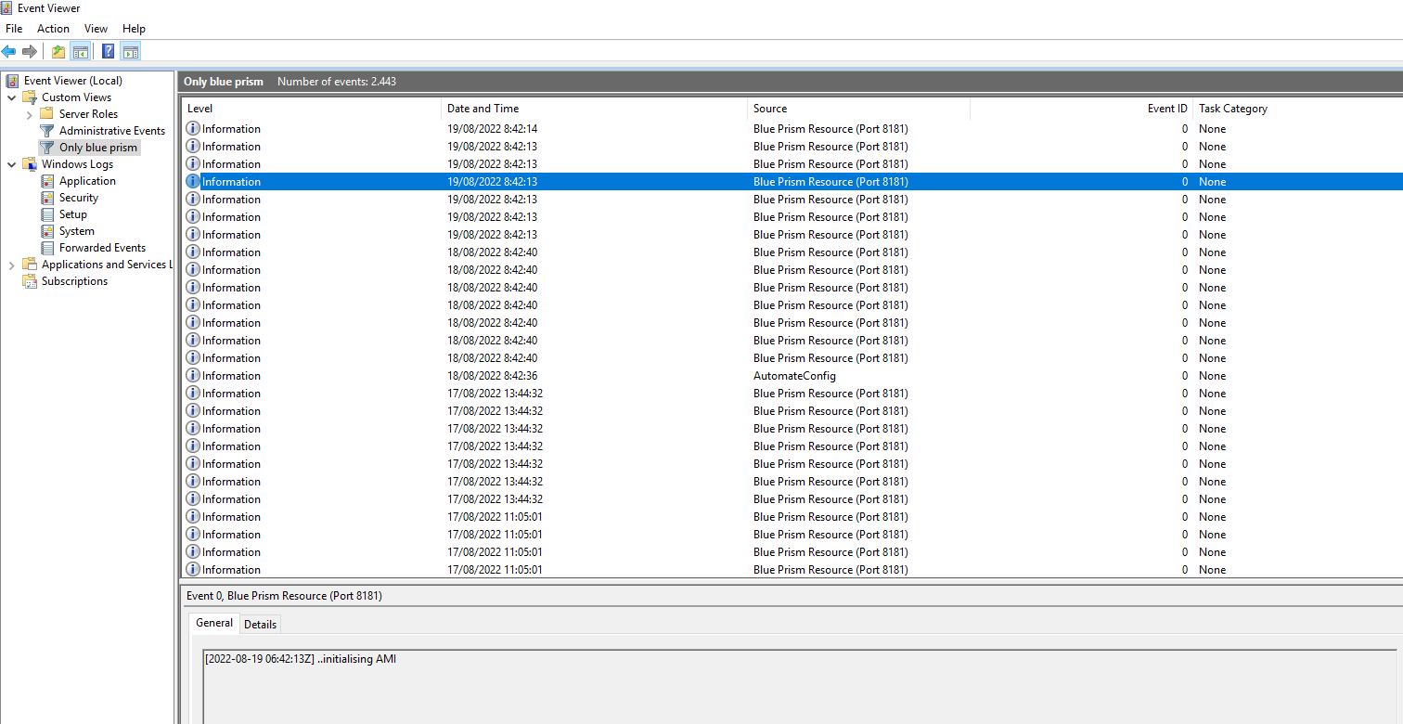Click the Only blue prism filter icon in tree
Viewport: 1403px width, 724px height.
click(x=47, y=148)
